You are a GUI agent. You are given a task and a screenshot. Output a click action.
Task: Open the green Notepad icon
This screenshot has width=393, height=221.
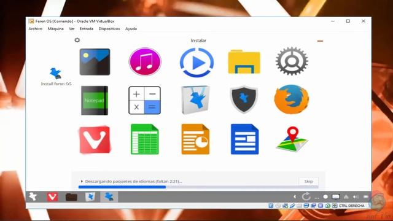pos(95,101)
